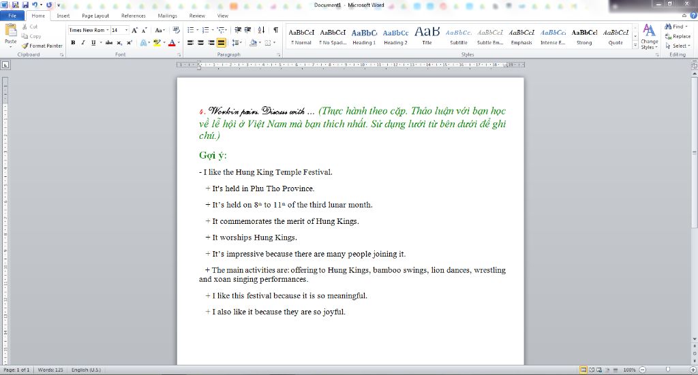Viewport: 698px width, 375px height.
Task: Clear formatting with the eraser icon
Action: pos(177,30)
